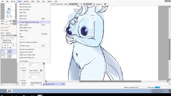Click zoom minus button in top toolbar
The image size is (171, 96).
pyautogui.click(x=72, y=4)
